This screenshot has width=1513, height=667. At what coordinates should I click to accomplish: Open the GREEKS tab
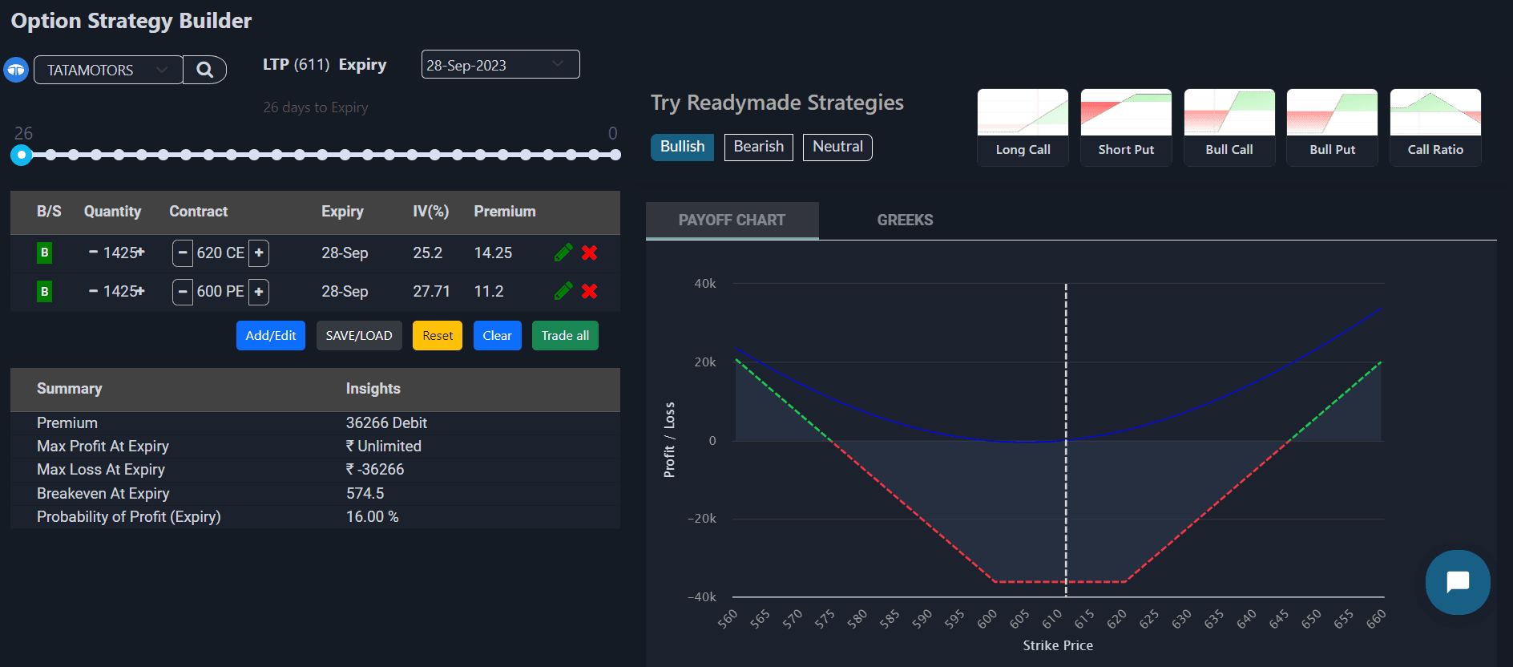[x=906, y=220]
